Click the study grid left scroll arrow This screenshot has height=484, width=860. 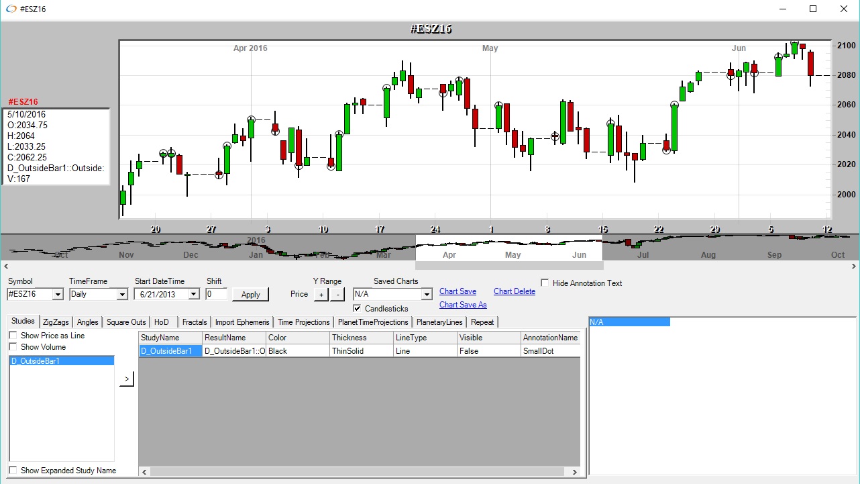[x=143, y=473]
